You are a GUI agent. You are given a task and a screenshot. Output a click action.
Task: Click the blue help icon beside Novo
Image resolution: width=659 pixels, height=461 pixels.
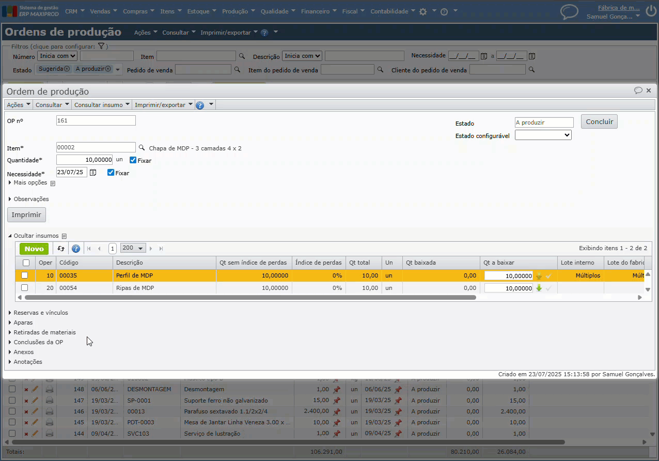pyautogui.click(x=76, y=249)
